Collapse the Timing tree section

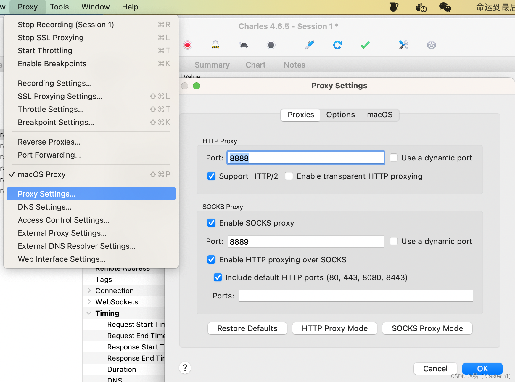click(89, 313)
